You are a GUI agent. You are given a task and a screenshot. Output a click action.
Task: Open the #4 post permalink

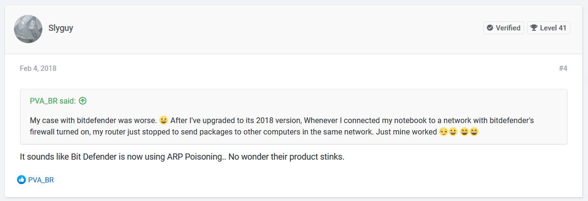click(563, 68)
